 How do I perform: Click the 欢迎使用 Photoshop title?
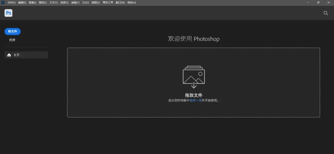click(x=194, y=39)
